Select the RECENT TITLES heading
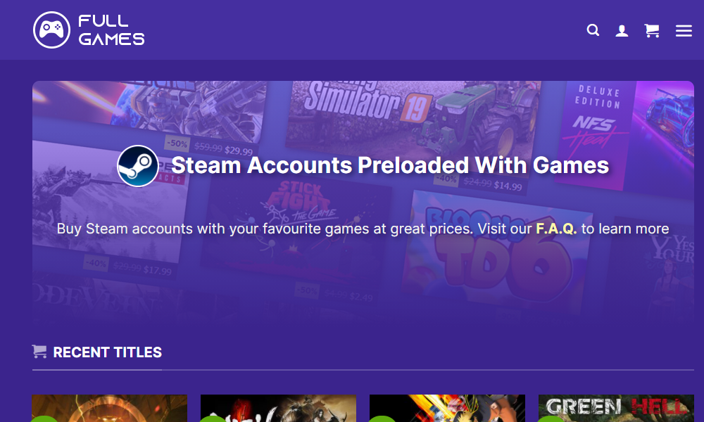The image size is (704, 422). [x=108, y=352]
